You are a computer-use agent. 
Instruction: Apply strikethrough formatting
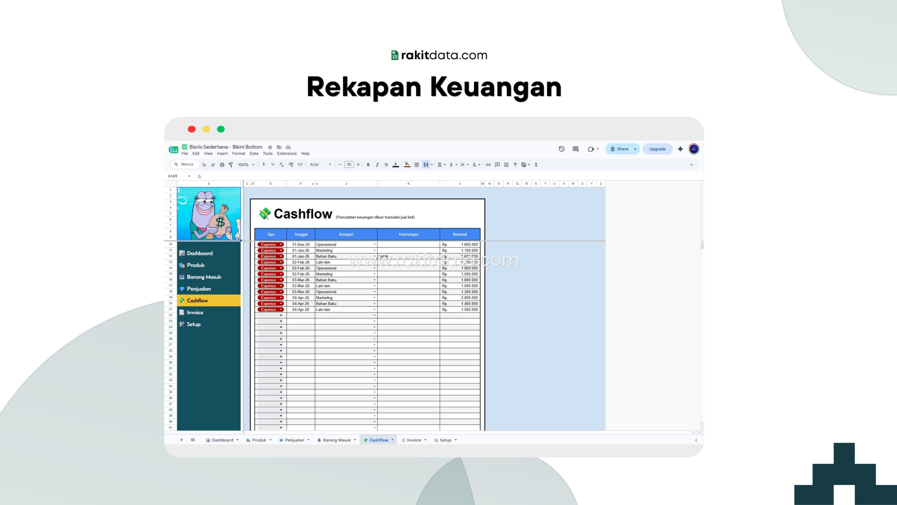(x=386, y=164)
